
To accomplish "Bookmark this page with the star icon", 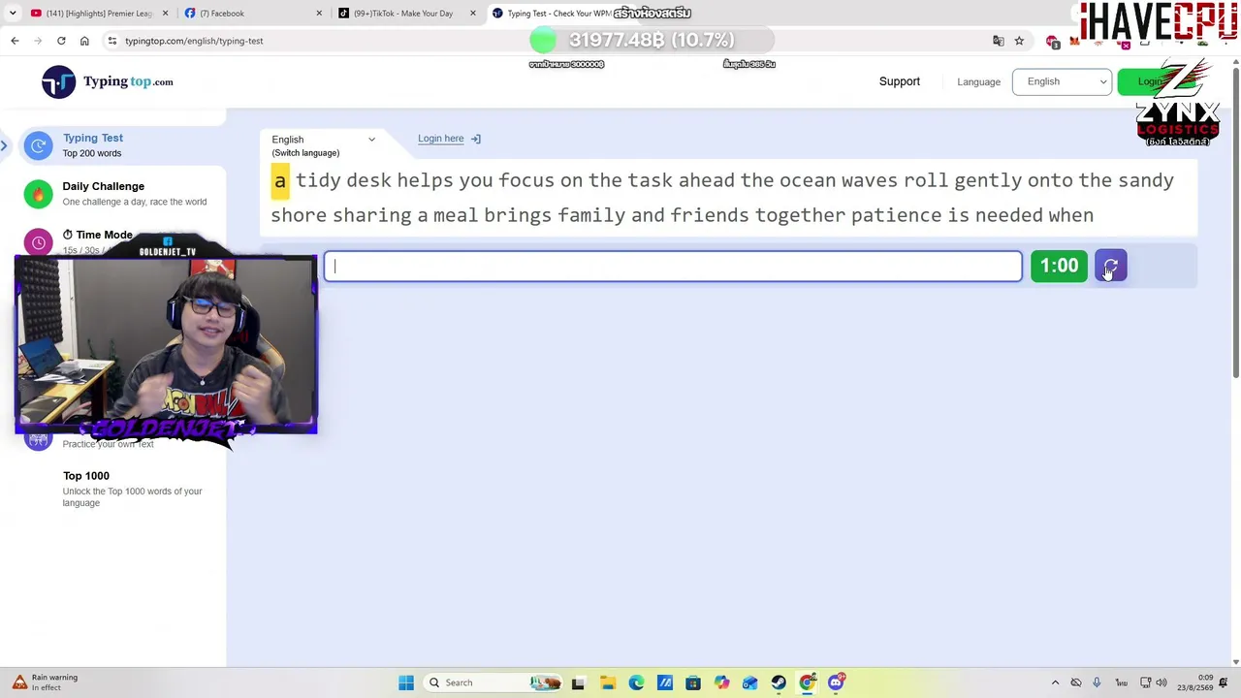I will [1019, 41].
